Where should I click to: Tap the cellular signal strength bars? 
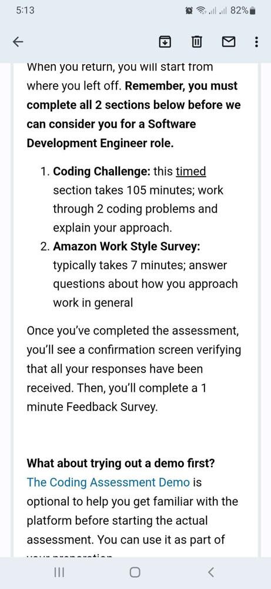218,11
